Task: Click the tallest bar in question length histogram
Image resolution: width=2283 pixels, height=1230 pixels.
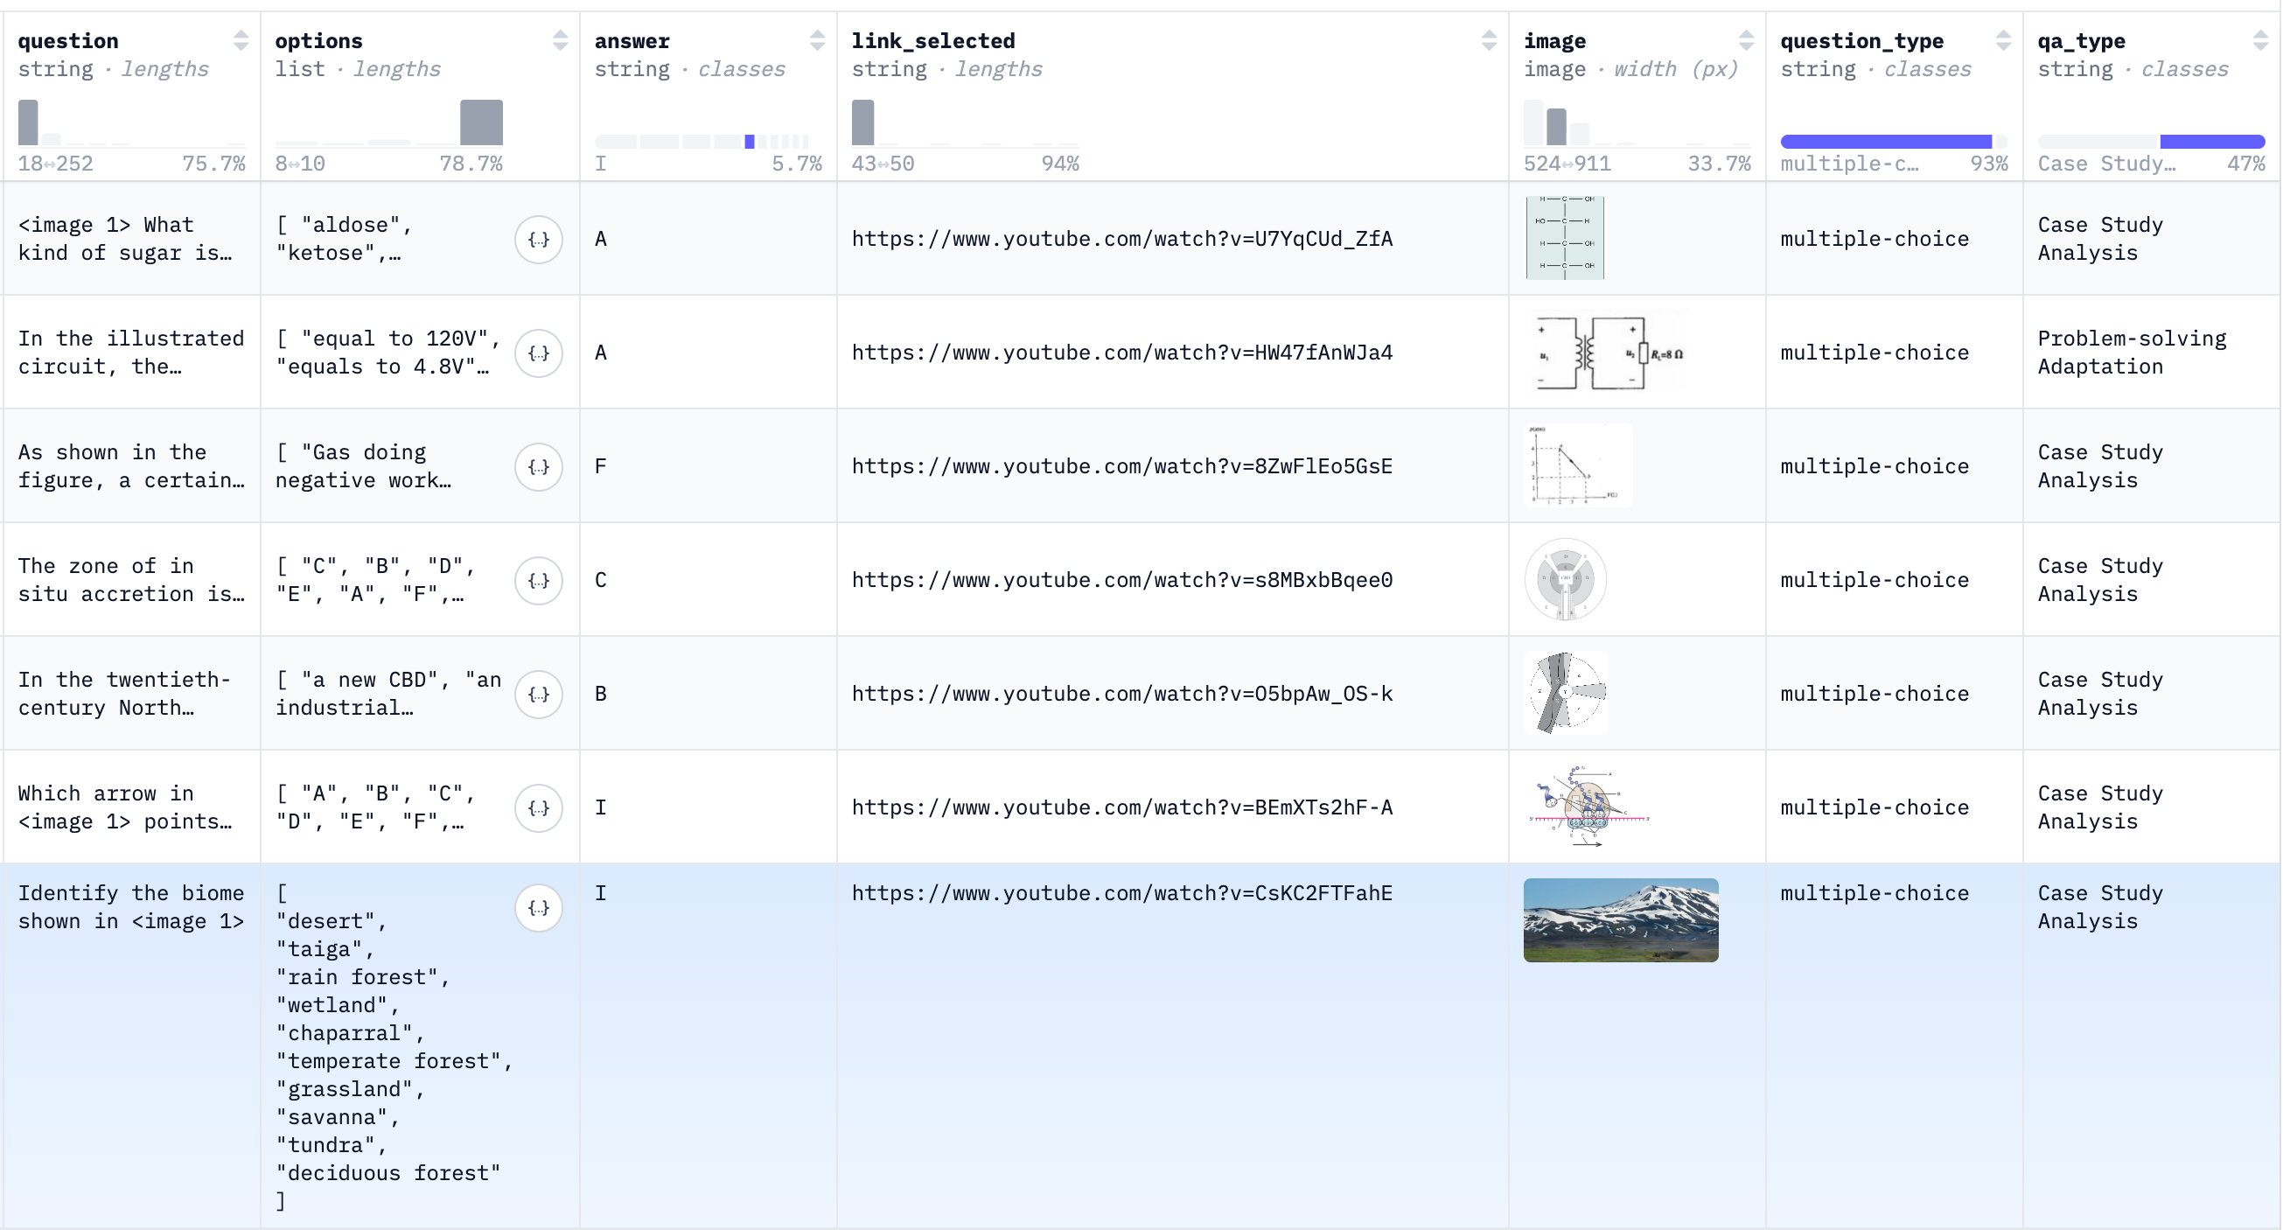Action: coord(27,122)
